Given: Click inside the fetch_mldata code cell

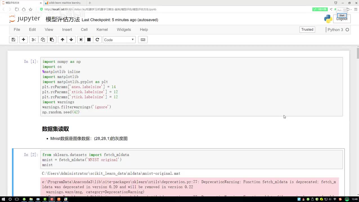Looking at the screenshot, I should point(191,160).
